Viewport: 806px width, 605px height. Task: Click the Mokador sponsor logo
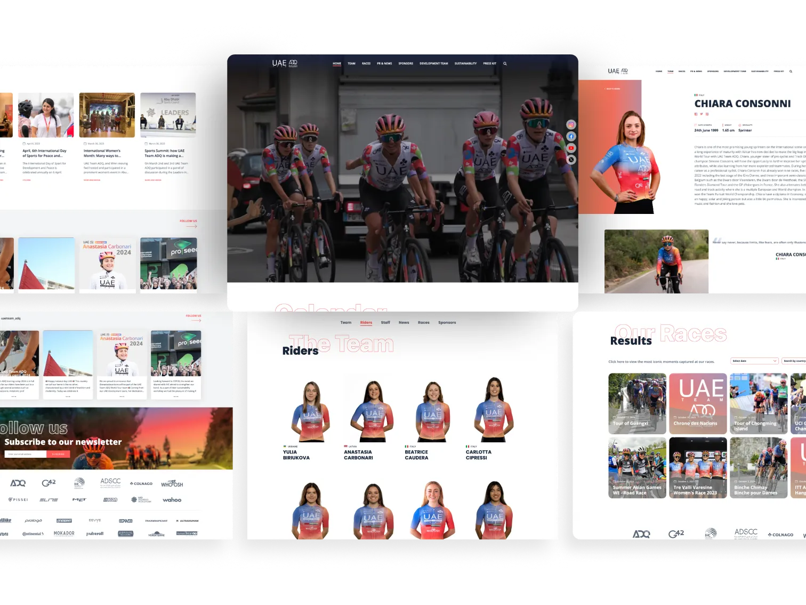click(64, 534)
